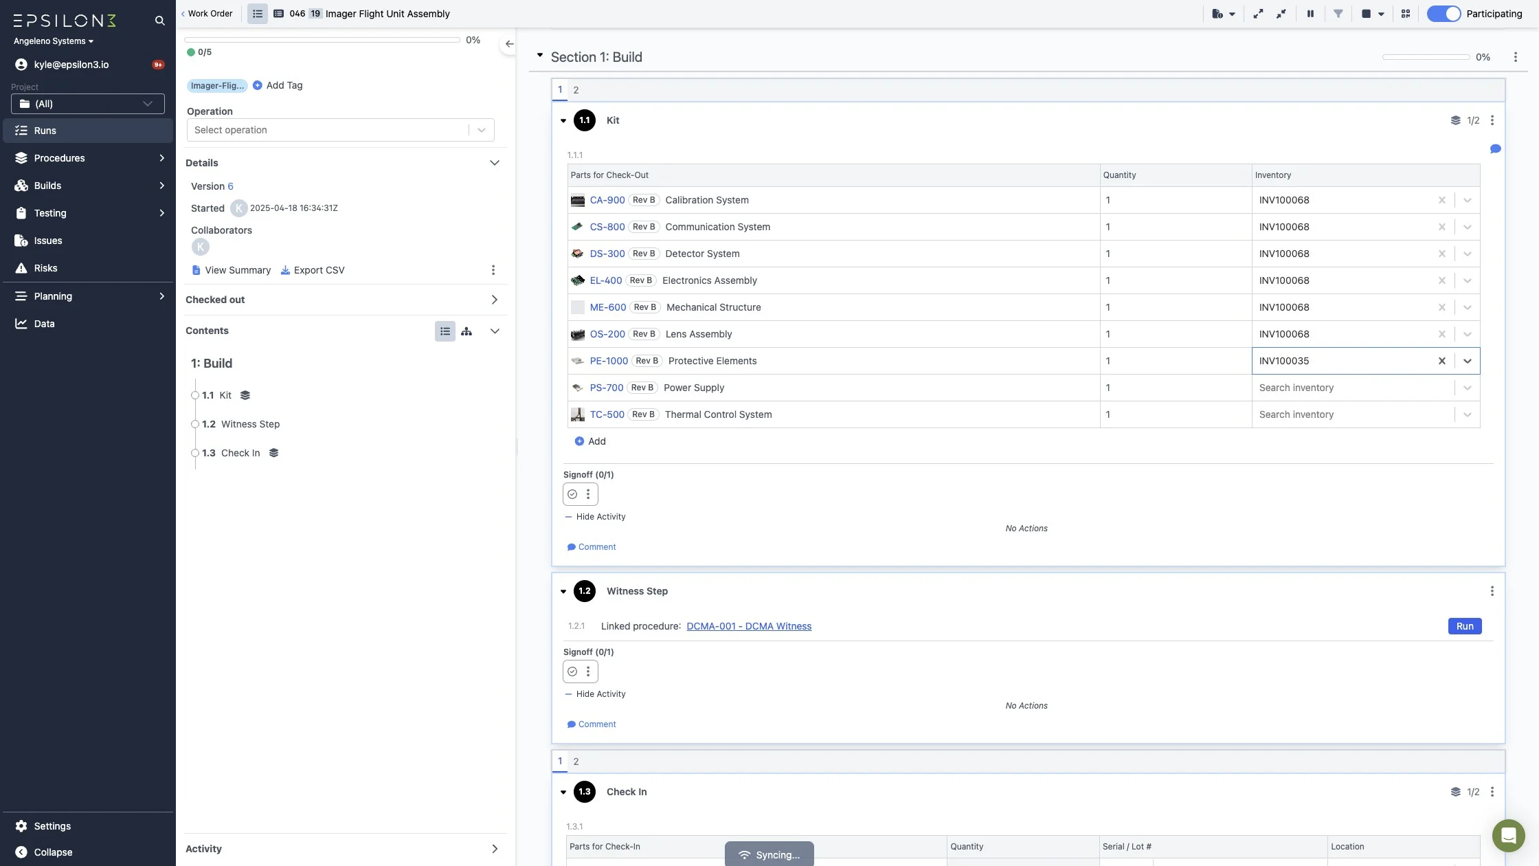The height and width of the screenshot is (866, 1539).
Task: Switch to tab 2 above the Kit step
Action: (576, 90)
